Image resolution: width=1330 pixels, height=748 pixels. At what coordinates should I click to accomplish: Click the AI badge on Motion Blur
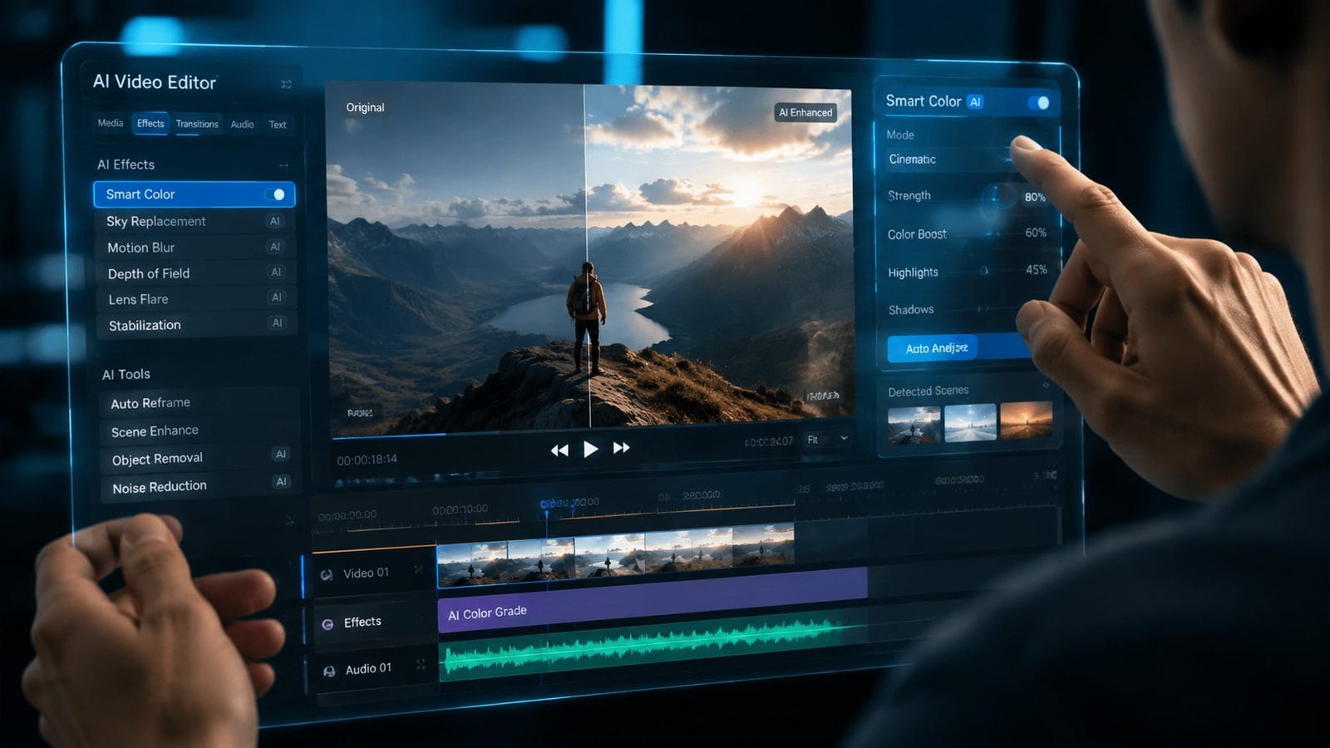(276, 247)
